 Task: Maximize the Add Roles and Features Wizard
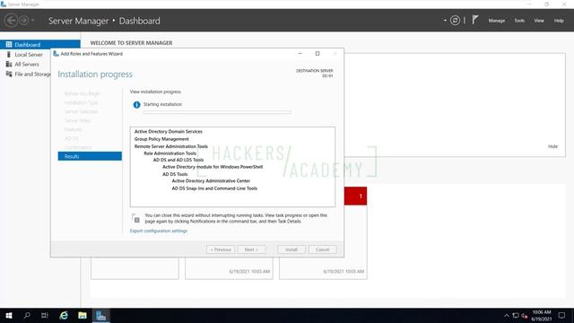tap(317, 54)
